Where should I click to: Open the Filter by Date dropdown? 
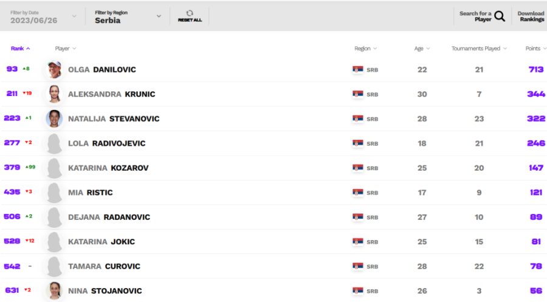point(44,16)
